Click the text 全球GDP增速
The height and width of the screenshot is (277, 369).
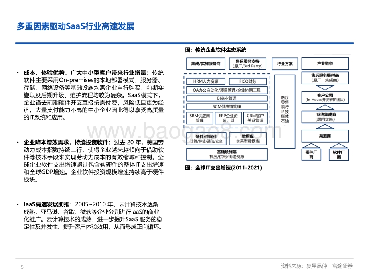tap(47, 172)
